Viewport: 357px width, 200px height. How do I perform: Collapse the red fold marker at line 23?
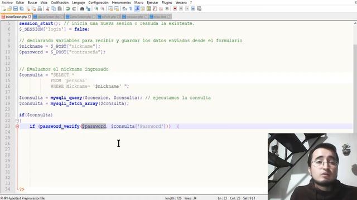coord(17,126)
